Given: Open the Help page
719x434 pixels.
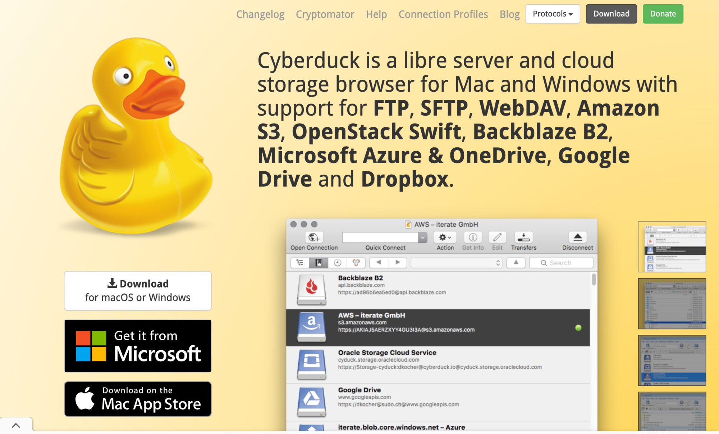Looking at the screenshot, I should coord(376,14).
